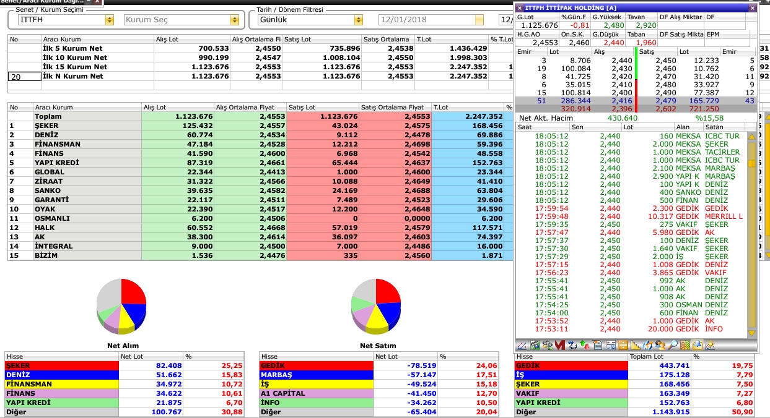Viewport: 770px width, 418px height.
Task: Sort by Satış Ortalama Fiyat column header
Action: click(x=395, y=107)
